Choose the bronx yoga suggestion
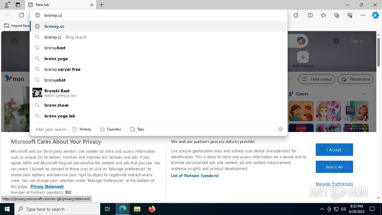The image size is (382, 215). pyautogui.click(x=158, y=59)
